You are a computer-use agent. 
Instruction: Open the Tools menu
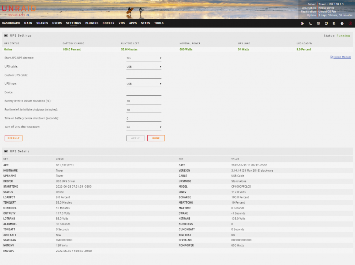click(x=159, y=23)
